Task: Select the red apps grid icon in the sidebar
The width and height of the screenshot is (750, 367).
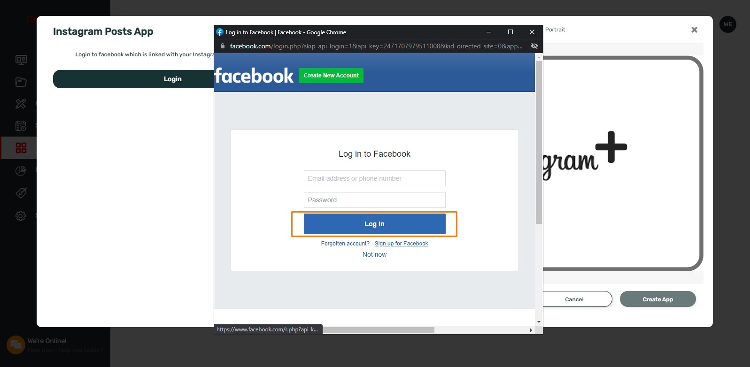Action: (21, 148)
